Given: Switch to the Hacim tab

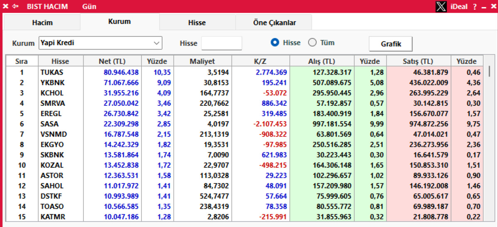Looking at the screenshot, I should coord(42,23).
